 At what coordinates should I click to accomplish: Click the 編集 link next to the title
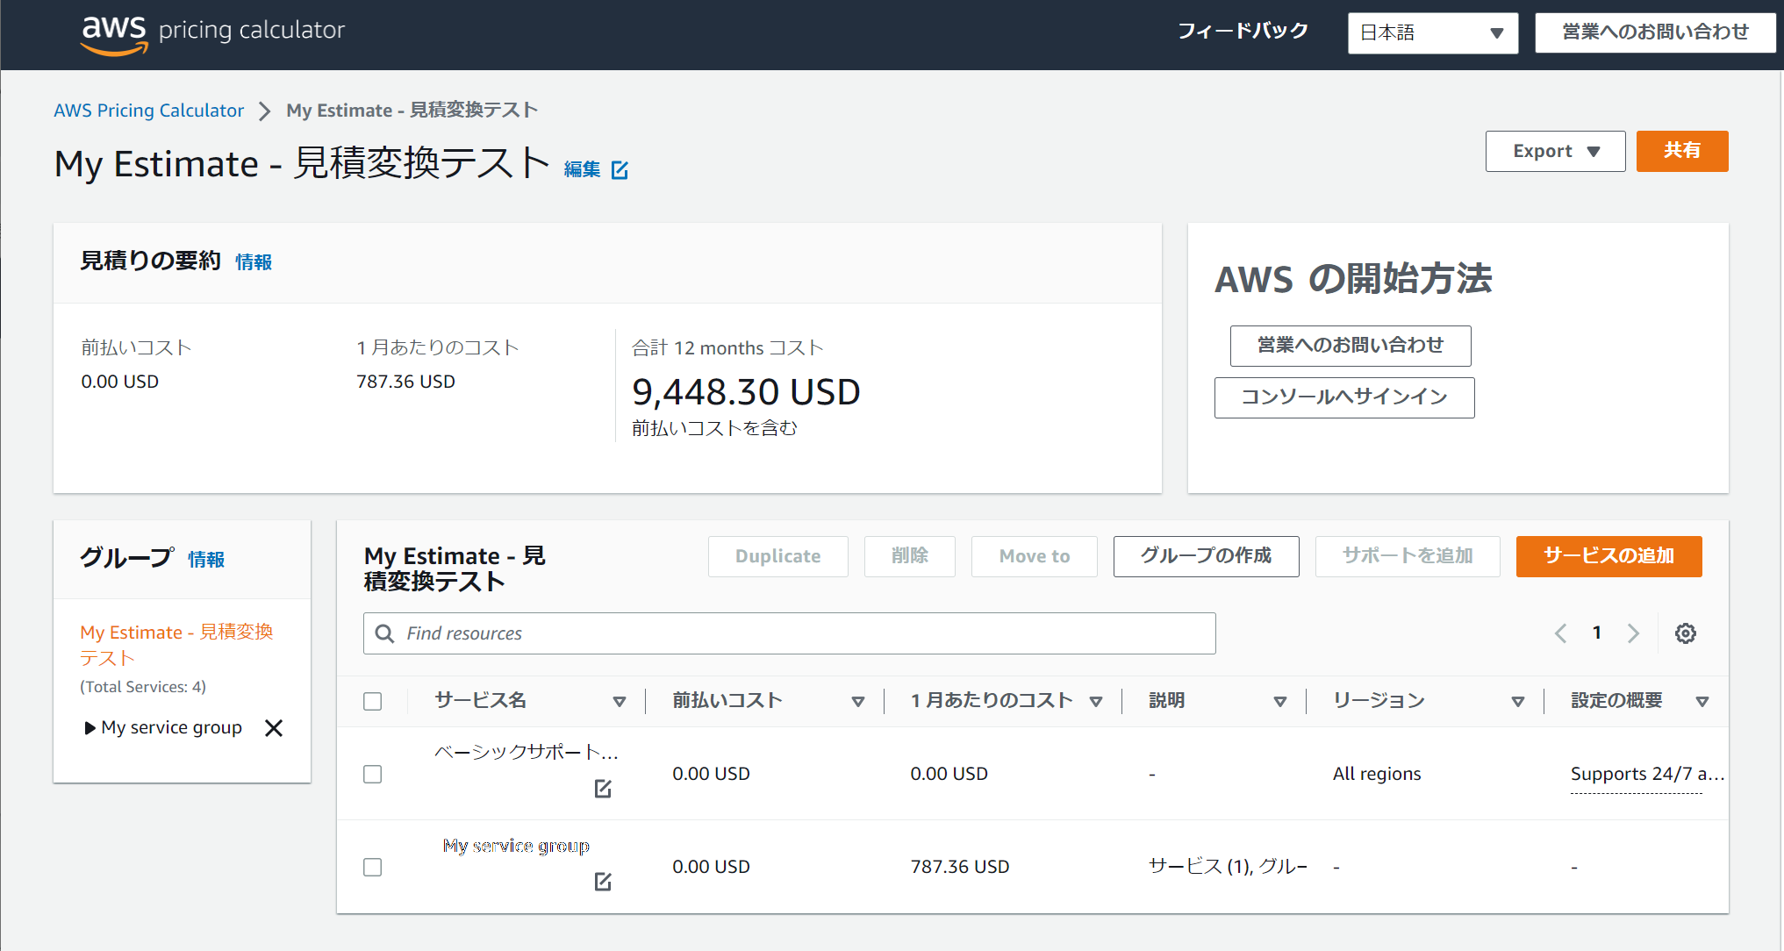click(x=582, y=169)
